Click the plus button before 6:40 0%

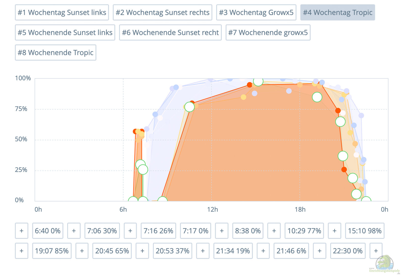coord(22,231)
